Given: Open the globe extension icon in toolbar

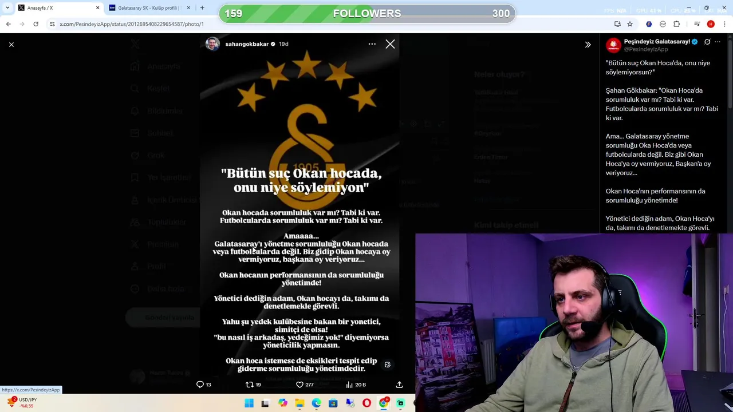Looking at the screenshot, I should (x=663, y=24).
